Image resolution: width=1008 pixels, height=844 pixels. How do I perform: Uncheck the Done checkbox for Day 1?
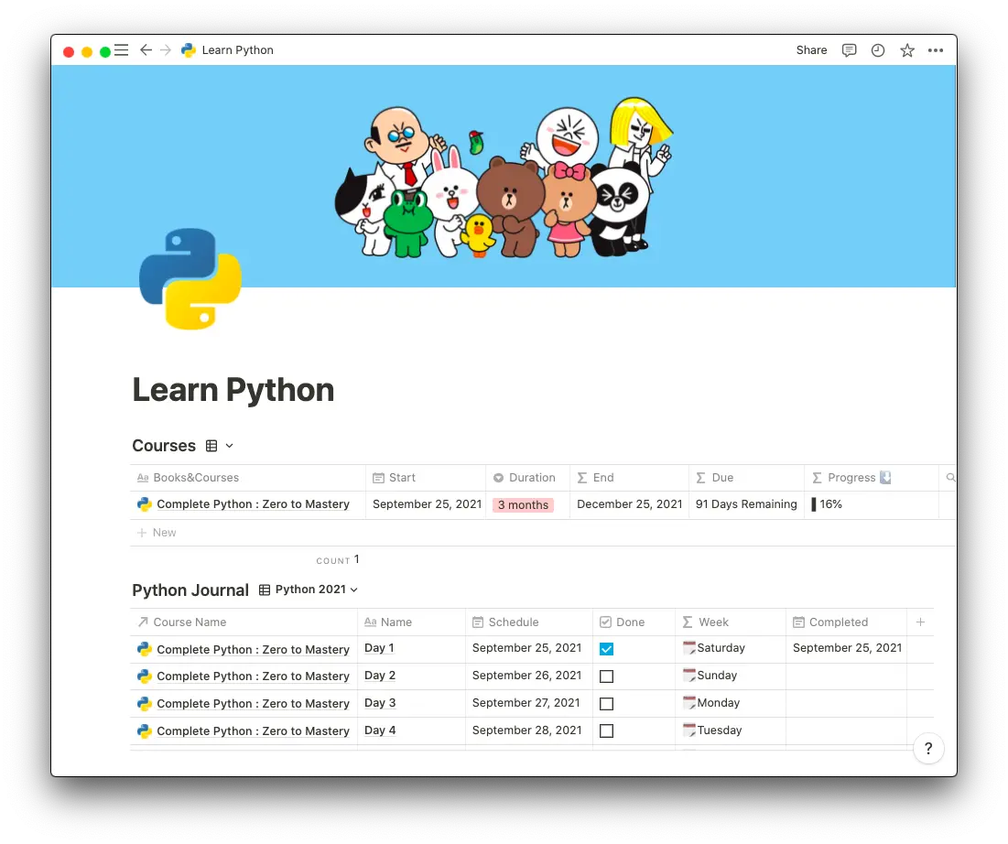click(606, 648)
